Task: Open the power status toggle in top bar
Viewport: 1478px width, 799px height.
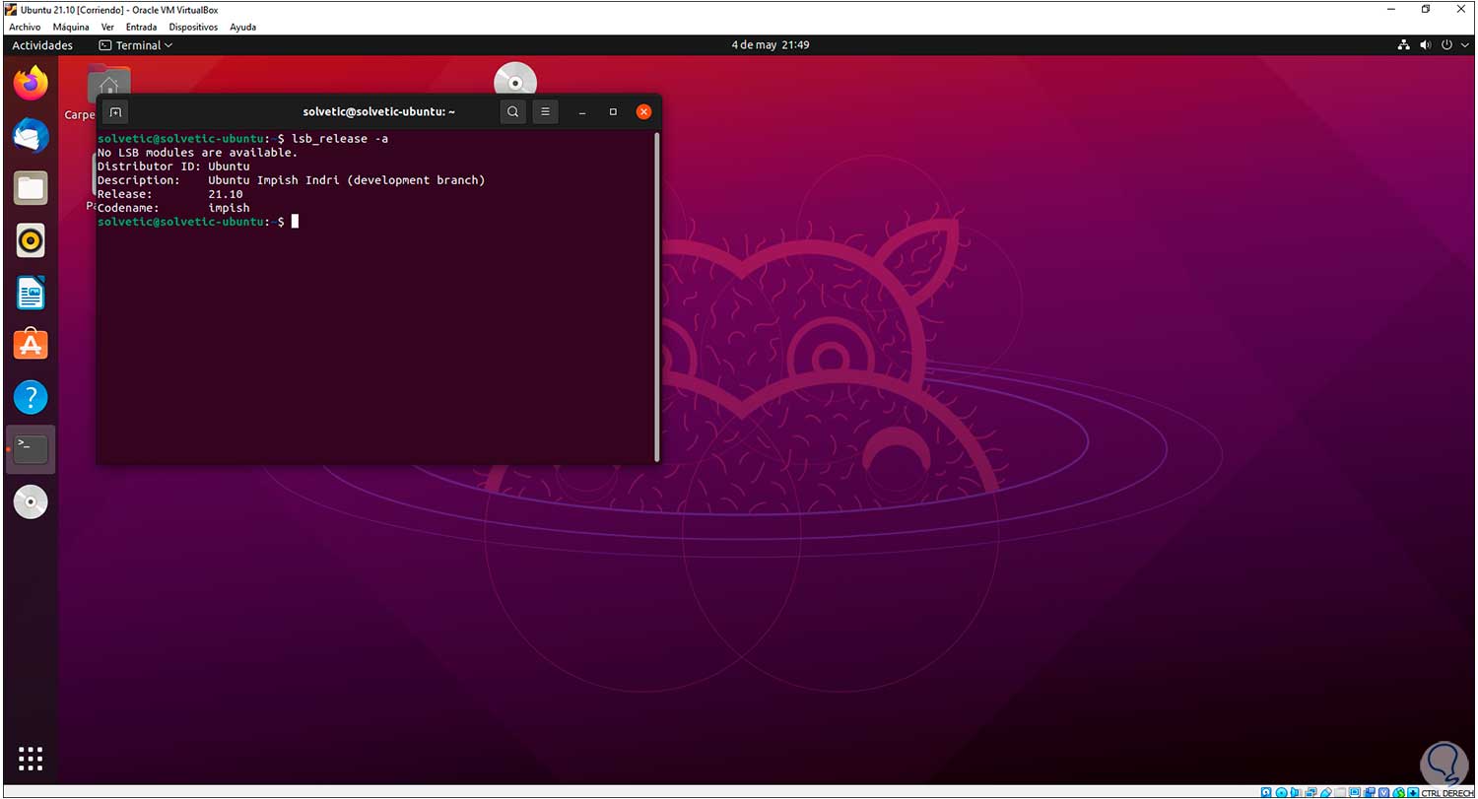Action: click(1446, 44)
